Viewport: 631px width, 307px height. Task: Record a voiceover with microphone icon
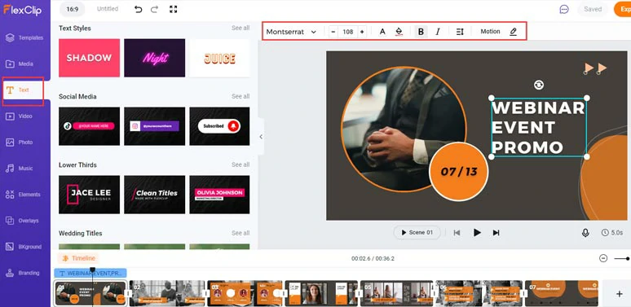point(585,233)
